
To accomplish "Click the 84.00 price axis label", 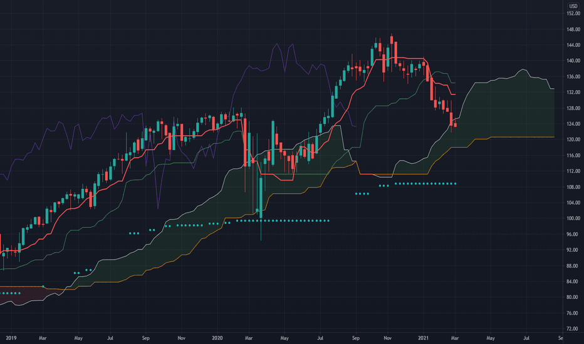I will (x=573, y=281).
